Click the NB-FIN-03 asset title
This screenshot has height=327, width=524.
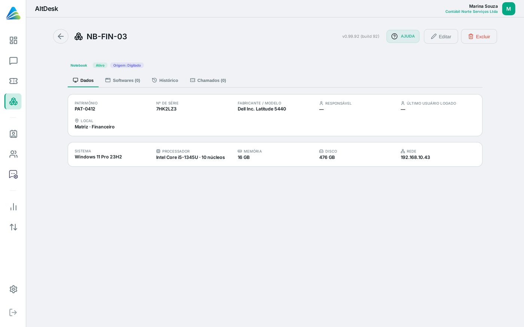point(107,37)
